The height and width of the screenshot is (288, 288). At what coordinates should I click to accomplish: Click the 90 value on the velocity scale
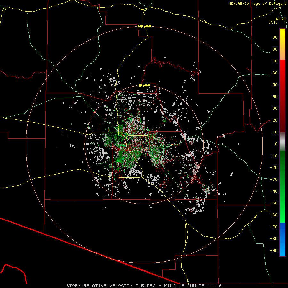pyautogui.click(x=275, y=37)
